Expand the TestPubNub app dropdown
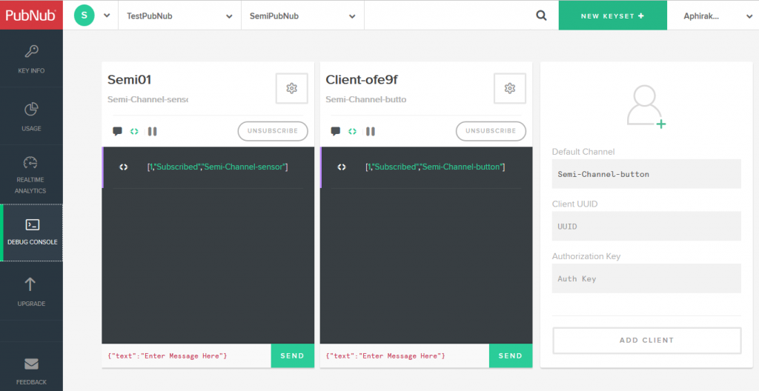759x391 pixels. pyautogui.click(x=179, y=16)
